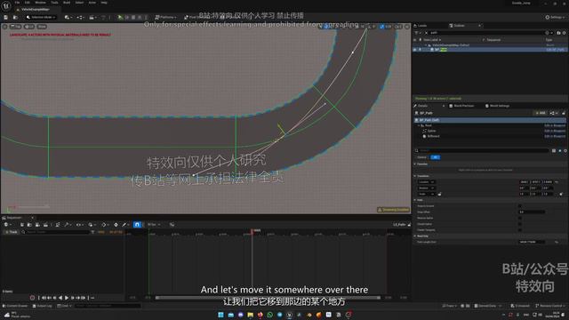The width and height of the screenshot is (569, 320).
Task: Open the Build menu
Action: [67, 3]
